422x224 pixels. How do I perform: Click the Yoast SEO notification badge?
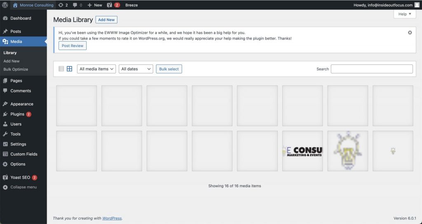point(34,177)
